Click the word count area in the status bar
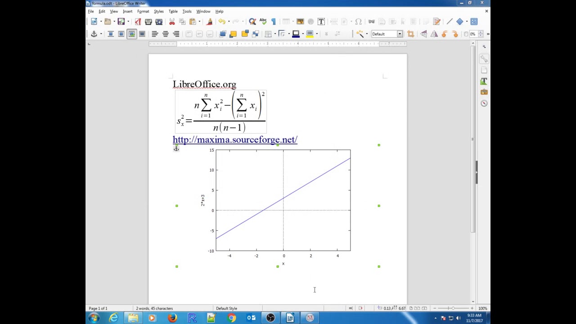The image size is (576, 324). click(154, 308)
